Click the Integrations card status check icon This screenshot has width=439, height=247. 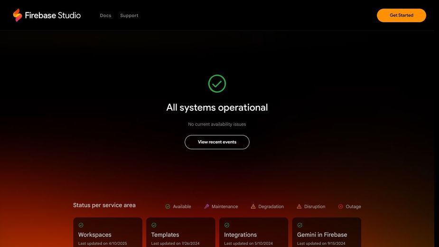pos(227,225)
